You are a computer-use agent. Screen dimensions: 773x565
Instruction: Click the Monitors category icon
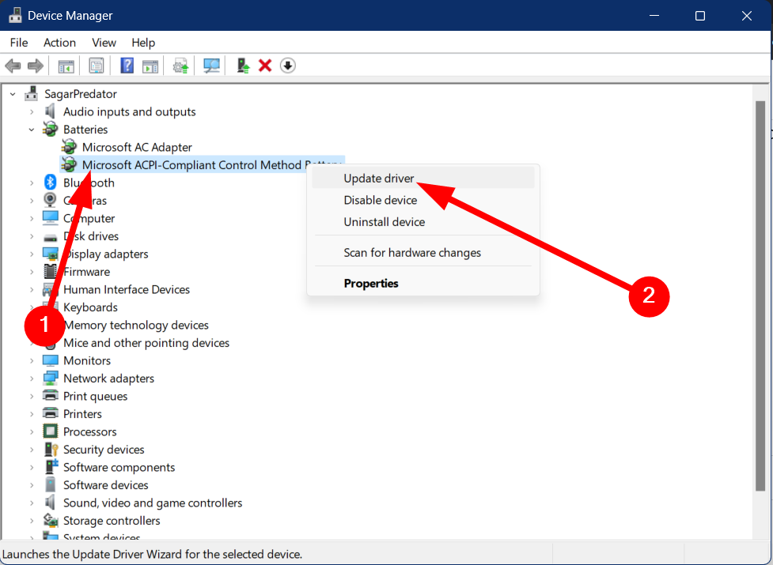51,360
